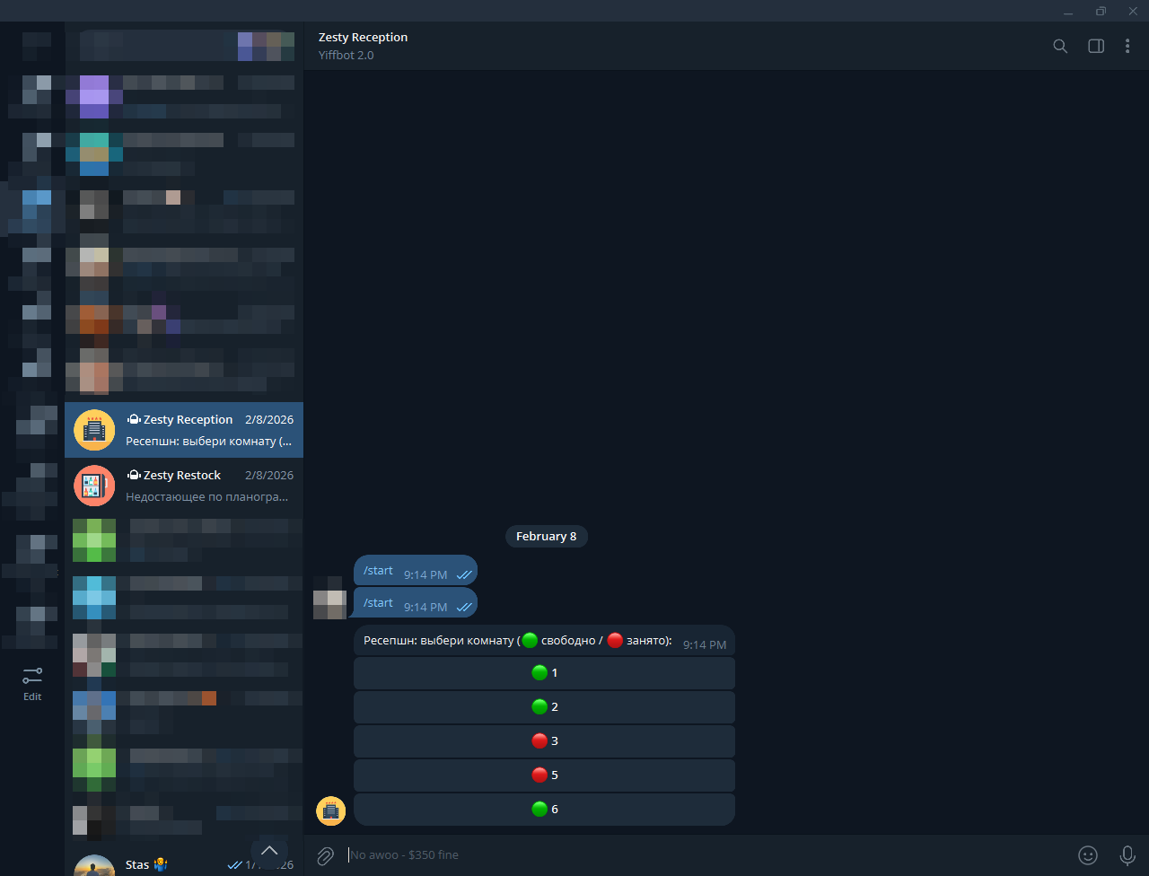Image resolution: width=1149 pixels, height=876 pixels.
Task: Click the February 8 date badge
Action: (547, 537)
